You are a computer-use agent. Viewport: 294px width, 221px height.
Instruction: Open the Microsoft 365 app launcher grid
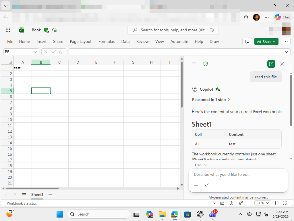pyautogui.click(x=8, y=30)
